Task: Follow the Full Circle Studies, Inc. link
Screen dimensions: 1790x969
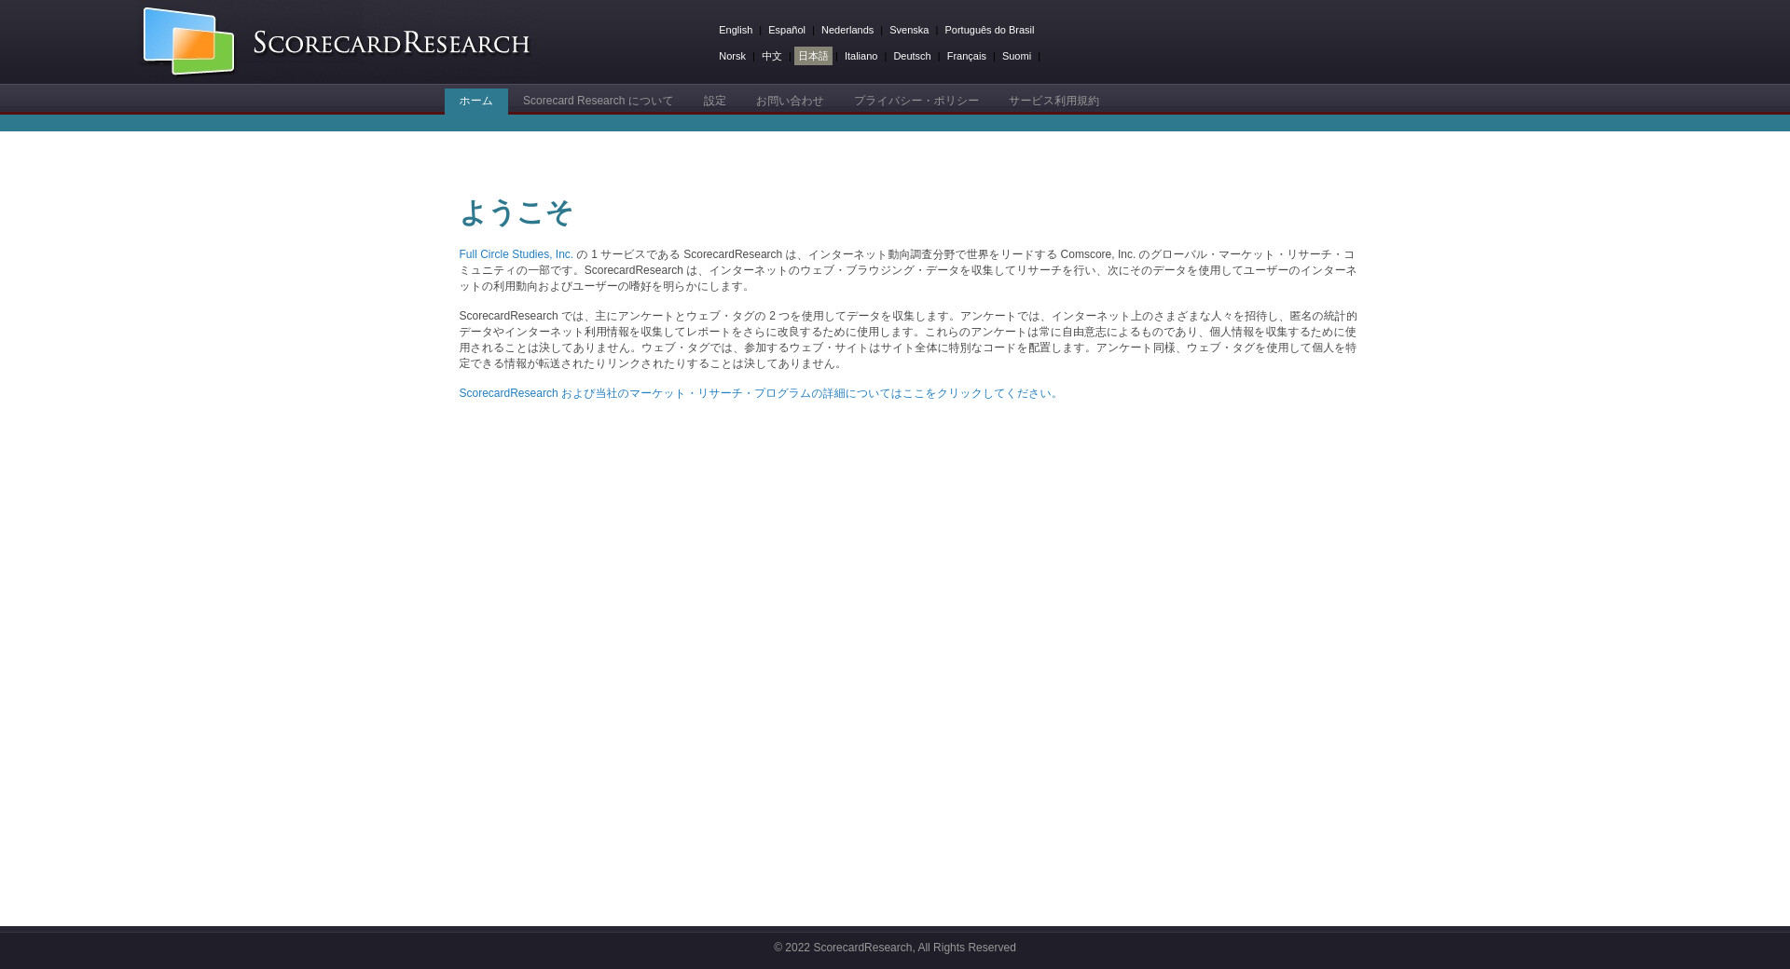Action: 516,254
